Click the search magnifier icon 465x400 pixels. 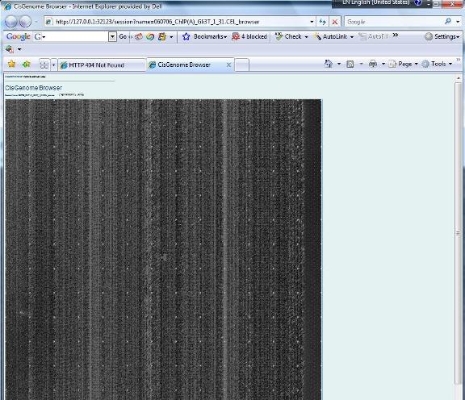click(x=448, y=21)
